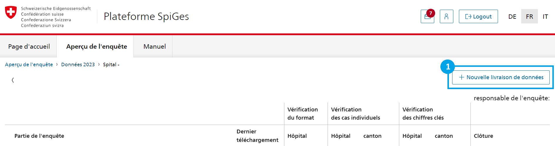Select the Aperçu de l'enquête tab
Image resolution: width=555 pixels, height=146 pixels.
(x=96, y=46)
